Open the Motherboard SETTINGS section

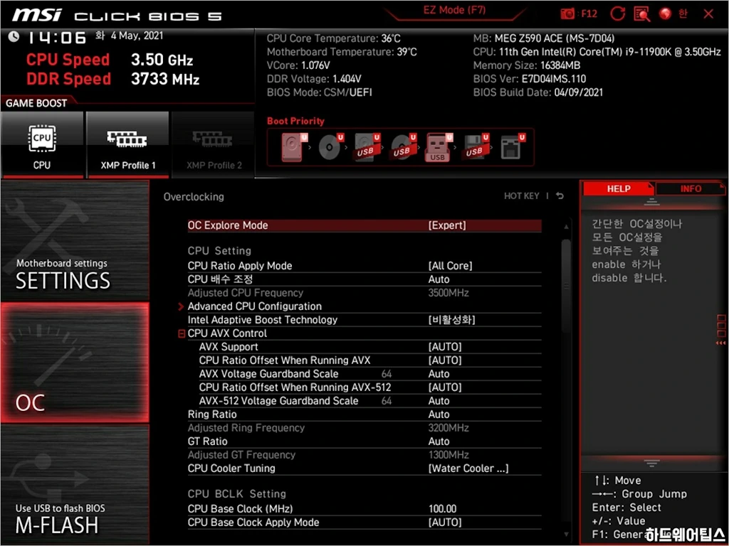pyautogui.click(x=75, y=241)
